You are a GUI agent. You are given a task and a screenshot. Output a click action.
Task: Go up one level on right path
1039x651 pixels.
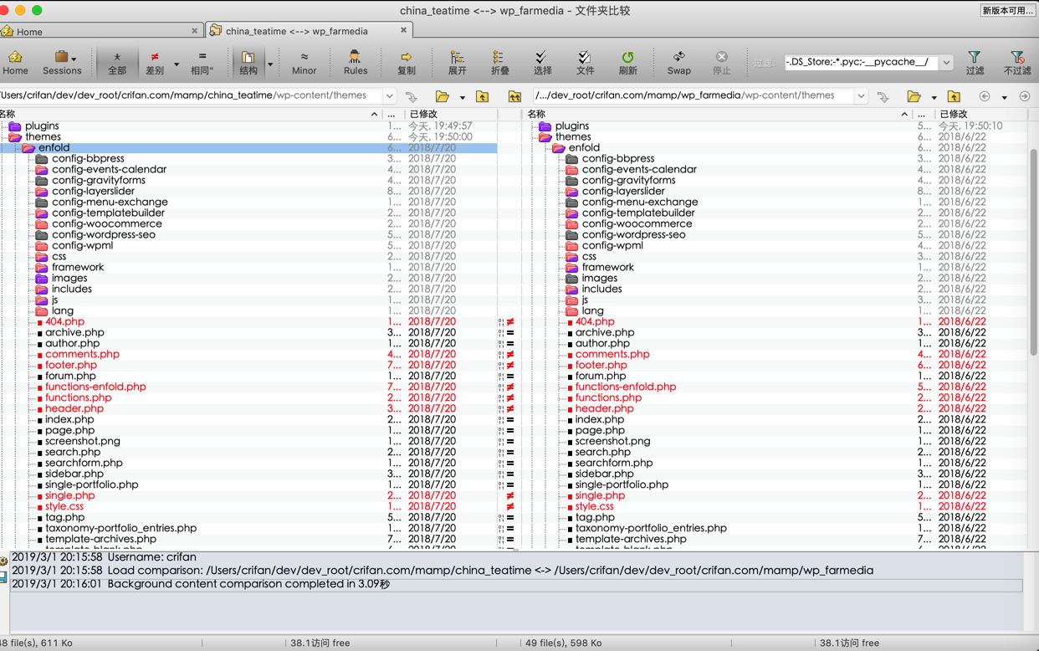954,96
